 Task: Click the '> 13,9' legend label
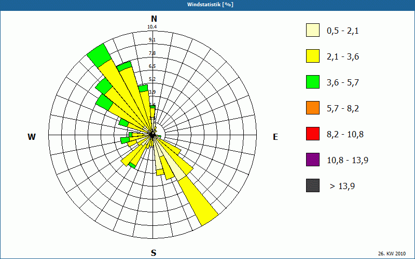pyautogui.click(x=342, y=186)
